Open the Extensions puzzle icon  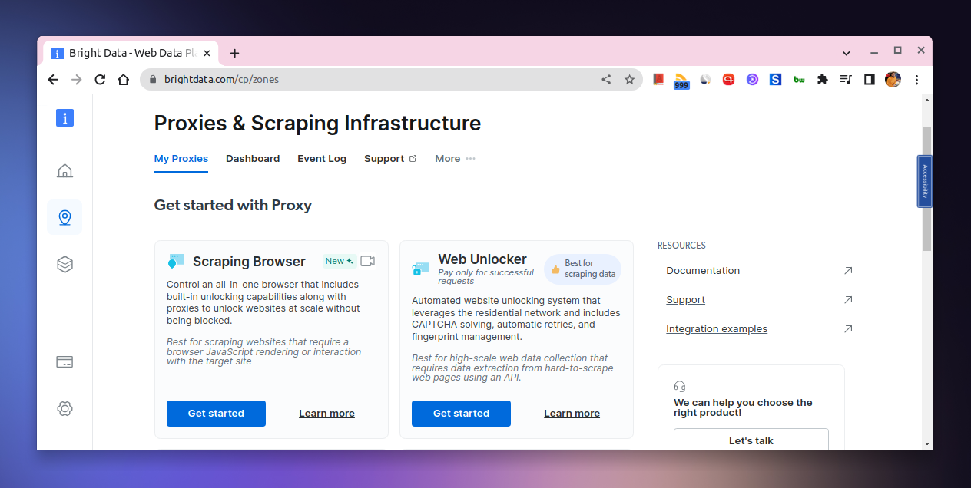click(822, 79)
